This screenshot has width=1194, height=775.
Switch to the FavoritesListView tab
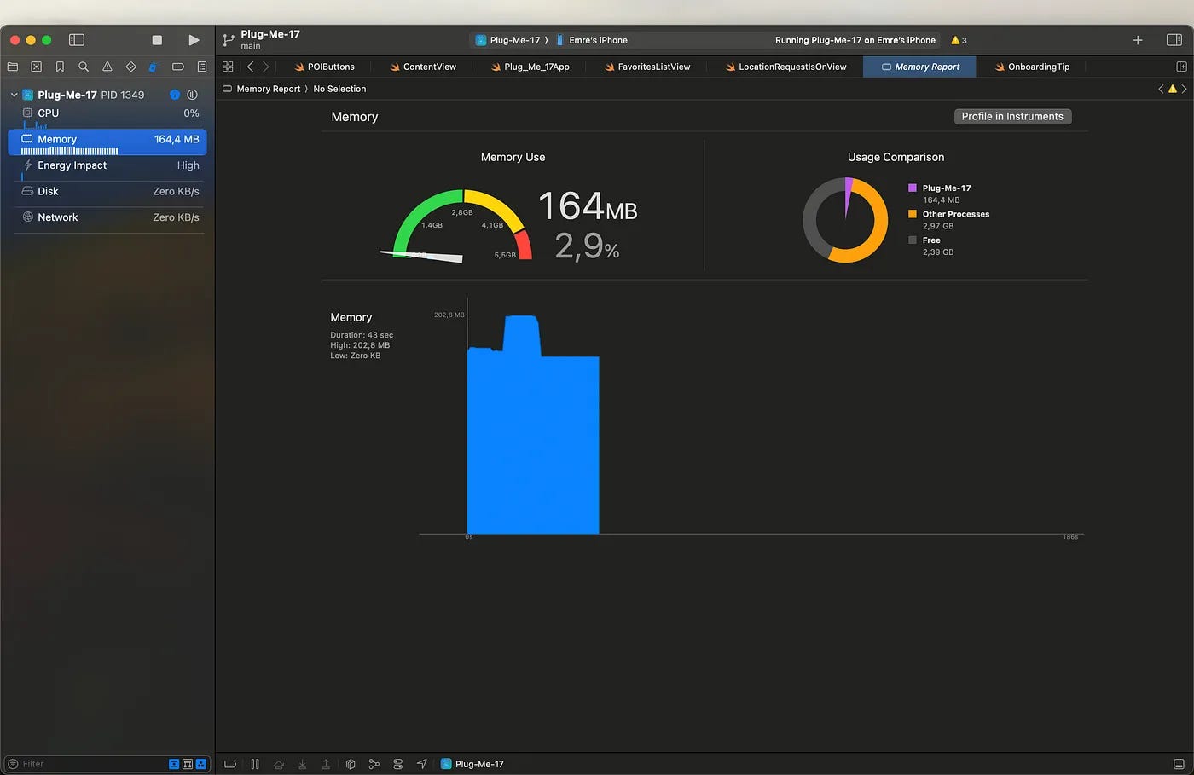pos(647,67)
